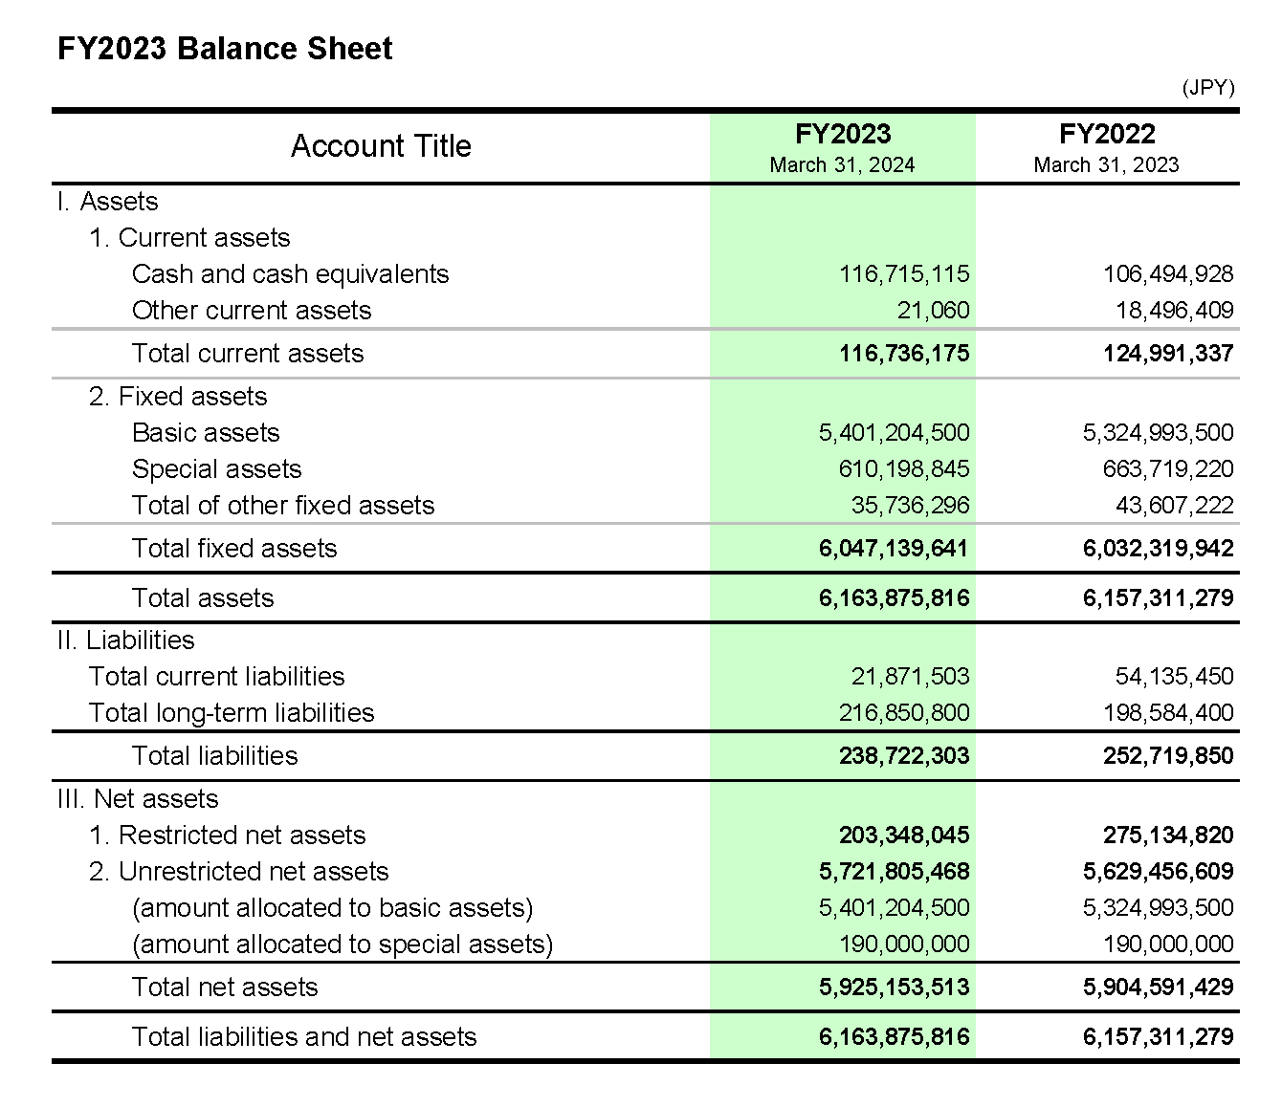Screen dimensions: 1282x1107
Task: Click value 610,198,845
Action: click(x=904, y=469)
